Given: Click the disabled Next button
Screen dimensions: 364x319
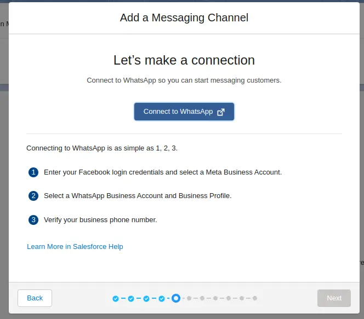Looking at the screenshot, I should 334,298.
